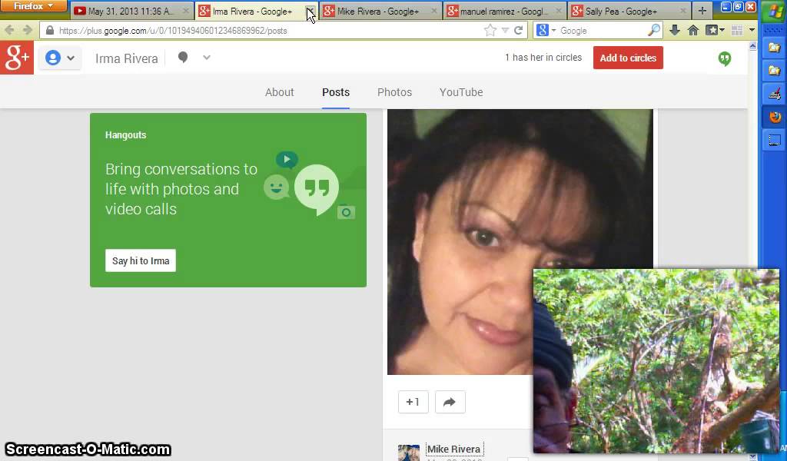Open the Firefox application menu
The width and height of the screenshot is (787, 461).
click(34, 6)
